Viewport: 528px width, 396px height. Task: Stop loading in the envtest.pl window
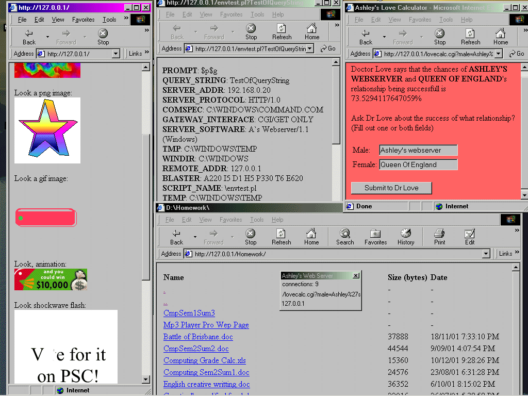click(251, 32)
